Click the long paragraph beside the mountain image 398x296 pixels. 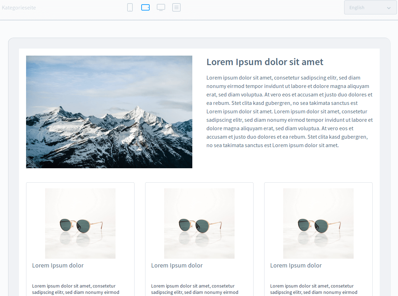click(290, 112)
